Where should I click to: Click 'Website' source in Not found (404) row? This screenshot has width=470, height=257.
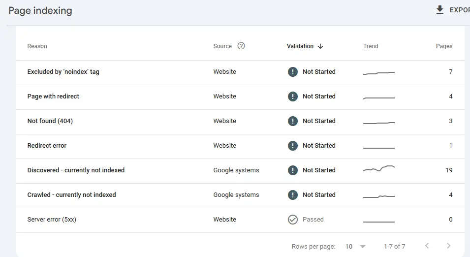point(224,121)
